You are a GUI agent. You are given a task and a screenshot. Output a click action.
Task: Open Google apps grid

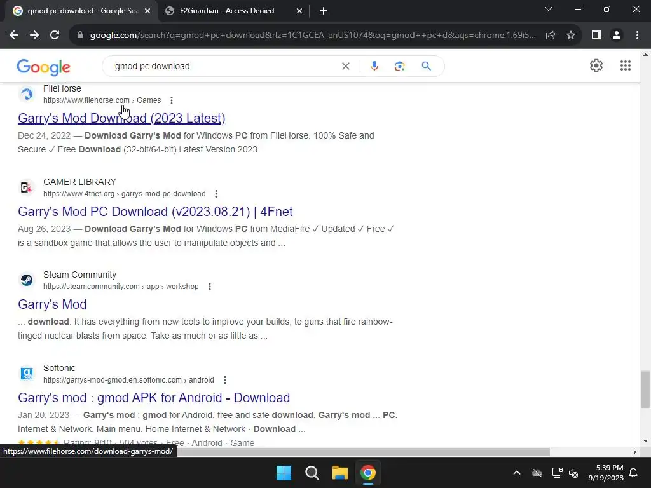pyautogui.click(x=626, y=65)
